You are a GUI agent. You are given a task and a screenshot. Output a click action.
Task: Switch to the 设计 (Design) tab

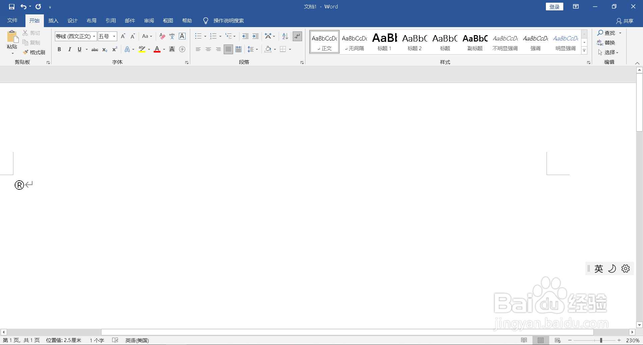coord(72,21)
